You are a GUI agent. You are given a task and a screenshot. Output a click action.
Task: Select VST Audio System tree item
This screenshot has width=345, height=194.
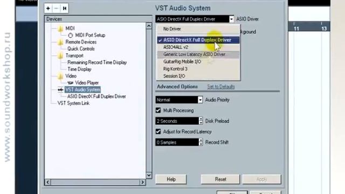(82, 90)
